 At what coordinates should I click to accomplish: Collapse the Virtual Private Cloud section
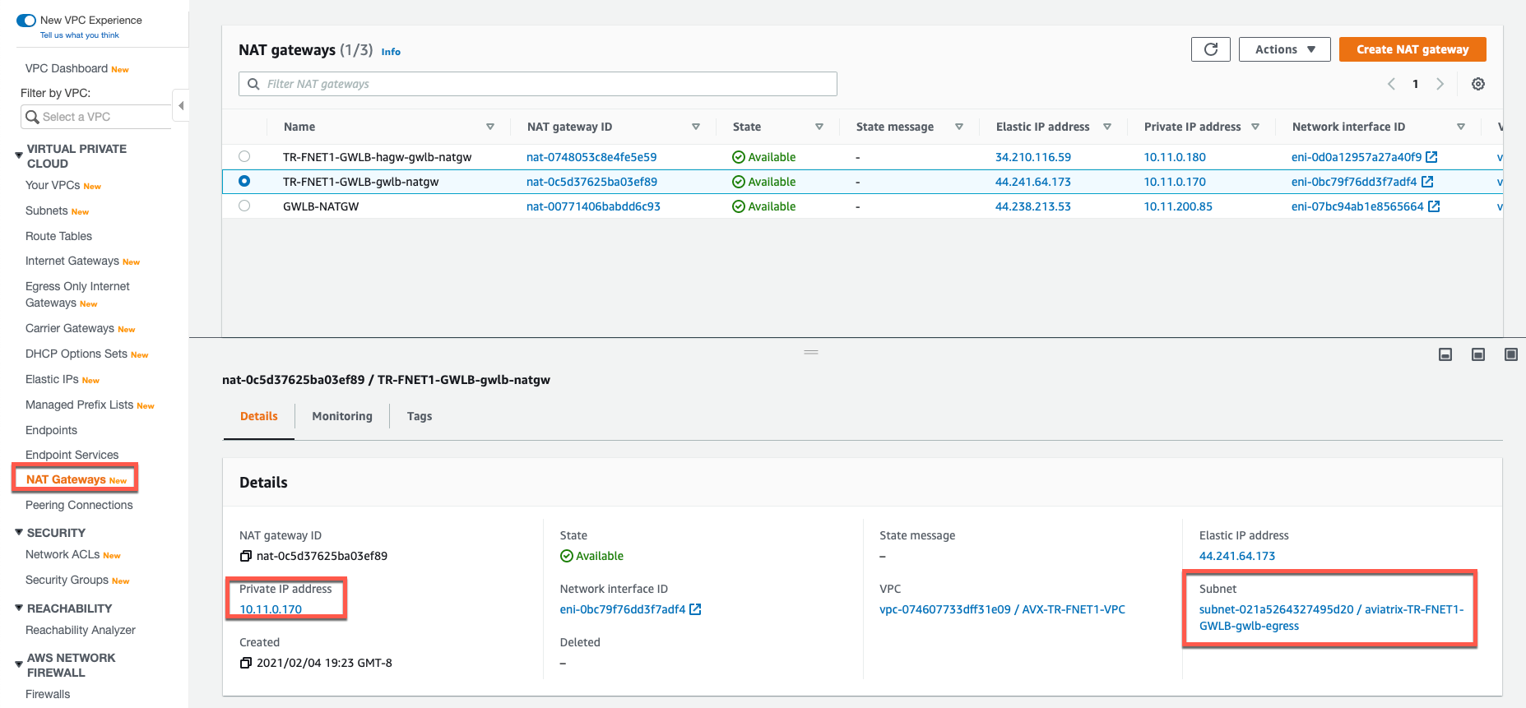coord(19,155)
